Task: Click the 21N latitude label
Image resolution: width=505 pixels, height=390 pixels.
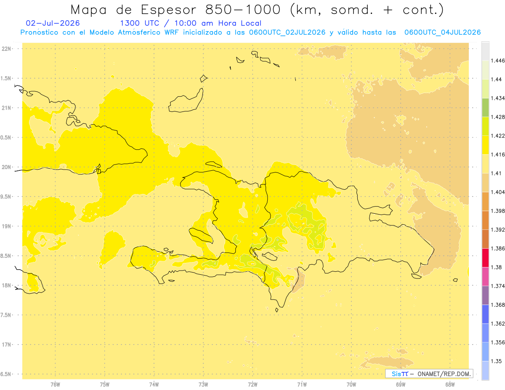Action: pyautogui.click(x=7, y=108)
